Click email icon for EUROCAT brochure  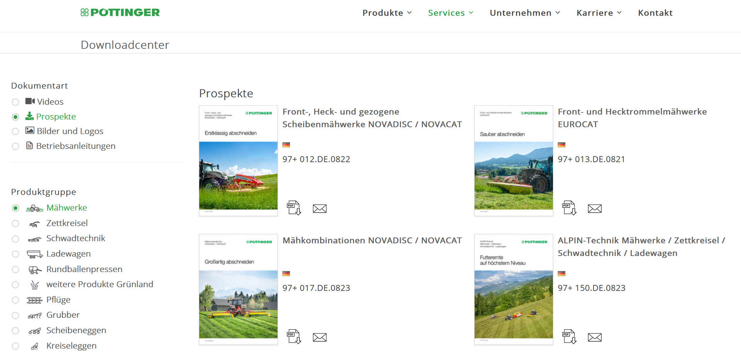click(x=594, y=208)
